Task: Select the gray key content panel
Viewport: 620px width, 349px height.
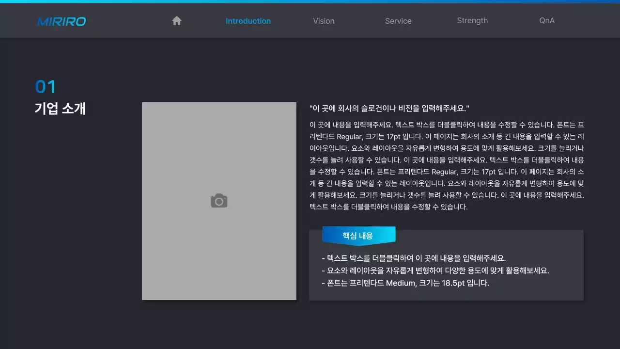Action: click(447, 265)
